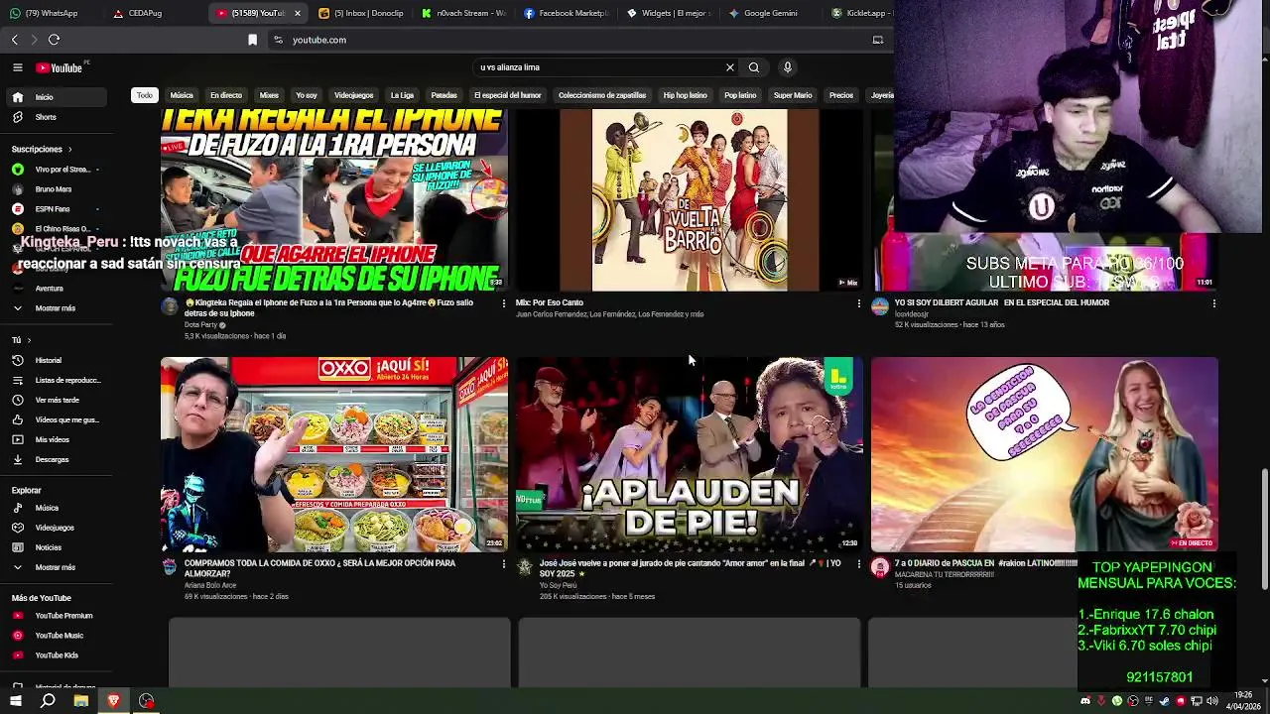This screenshot has height=714, width=1270.
Task: Open Historial in the sidebar
Action: (x=57, y=360)
